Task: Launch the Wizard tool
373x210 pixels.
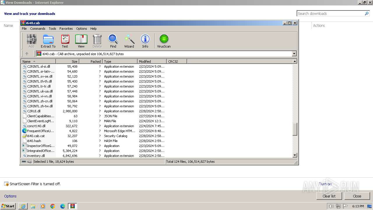Action: tap(129, 41)
